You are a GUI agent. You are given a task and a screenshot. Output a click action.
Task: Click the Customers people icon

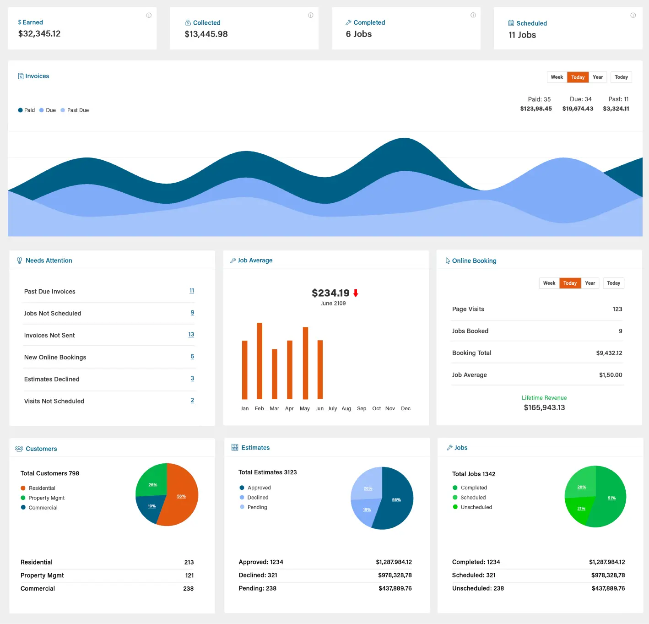(19, 449)
